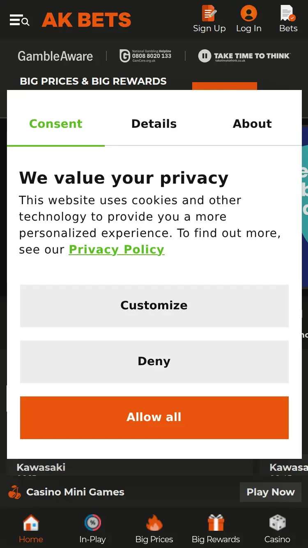This screenshot has width=308, height=548.
Task: Open the Privacy Policy link
Action: [116, 249]
